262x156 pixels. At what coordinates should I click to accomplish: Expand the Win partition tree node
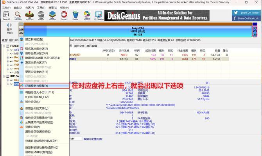[8, 61]
